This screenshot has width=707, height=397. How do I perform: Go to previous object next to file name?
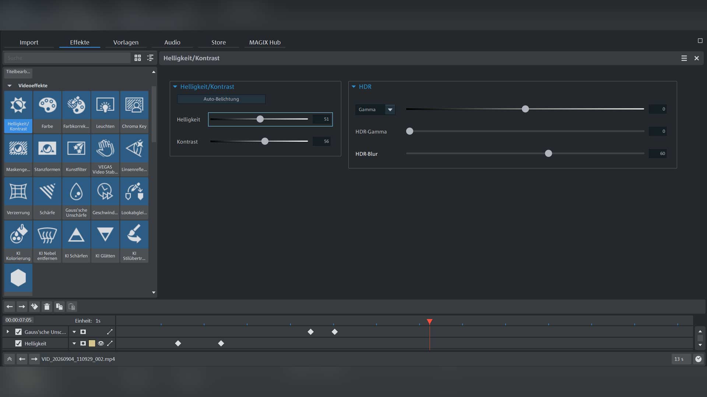[x=22, y=359]
